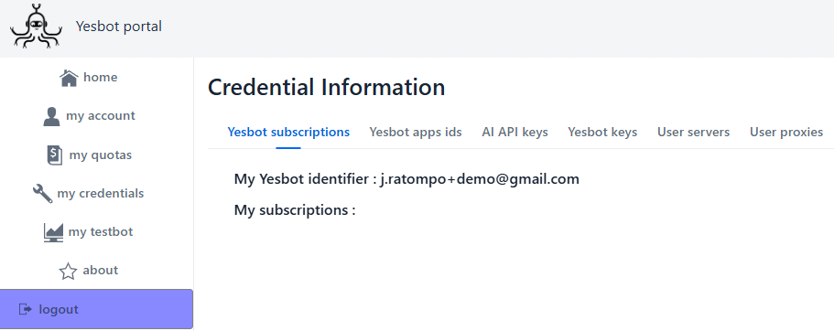Click the Yesbot octopus logo
Image resolution: width=834 pixels, height=331 pixels.
coord(37,27)
